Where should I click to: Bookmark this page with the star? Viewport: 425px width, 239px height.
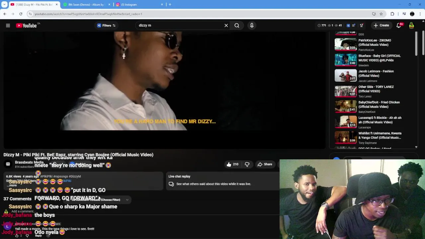tap(381, 14)
